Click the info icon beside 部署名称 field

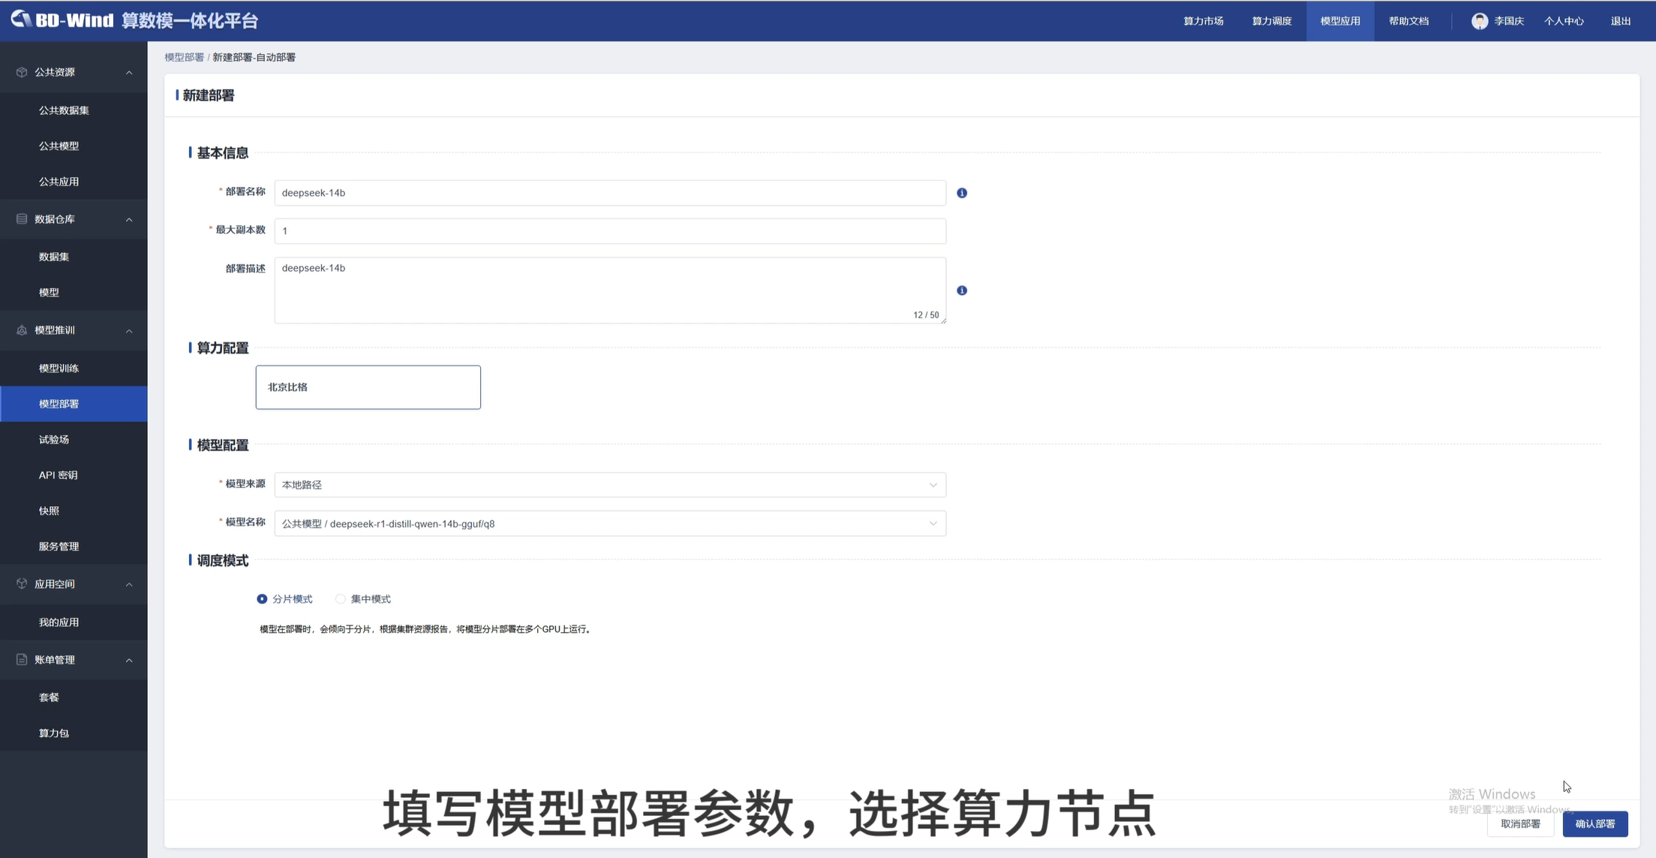click(962, 193)
